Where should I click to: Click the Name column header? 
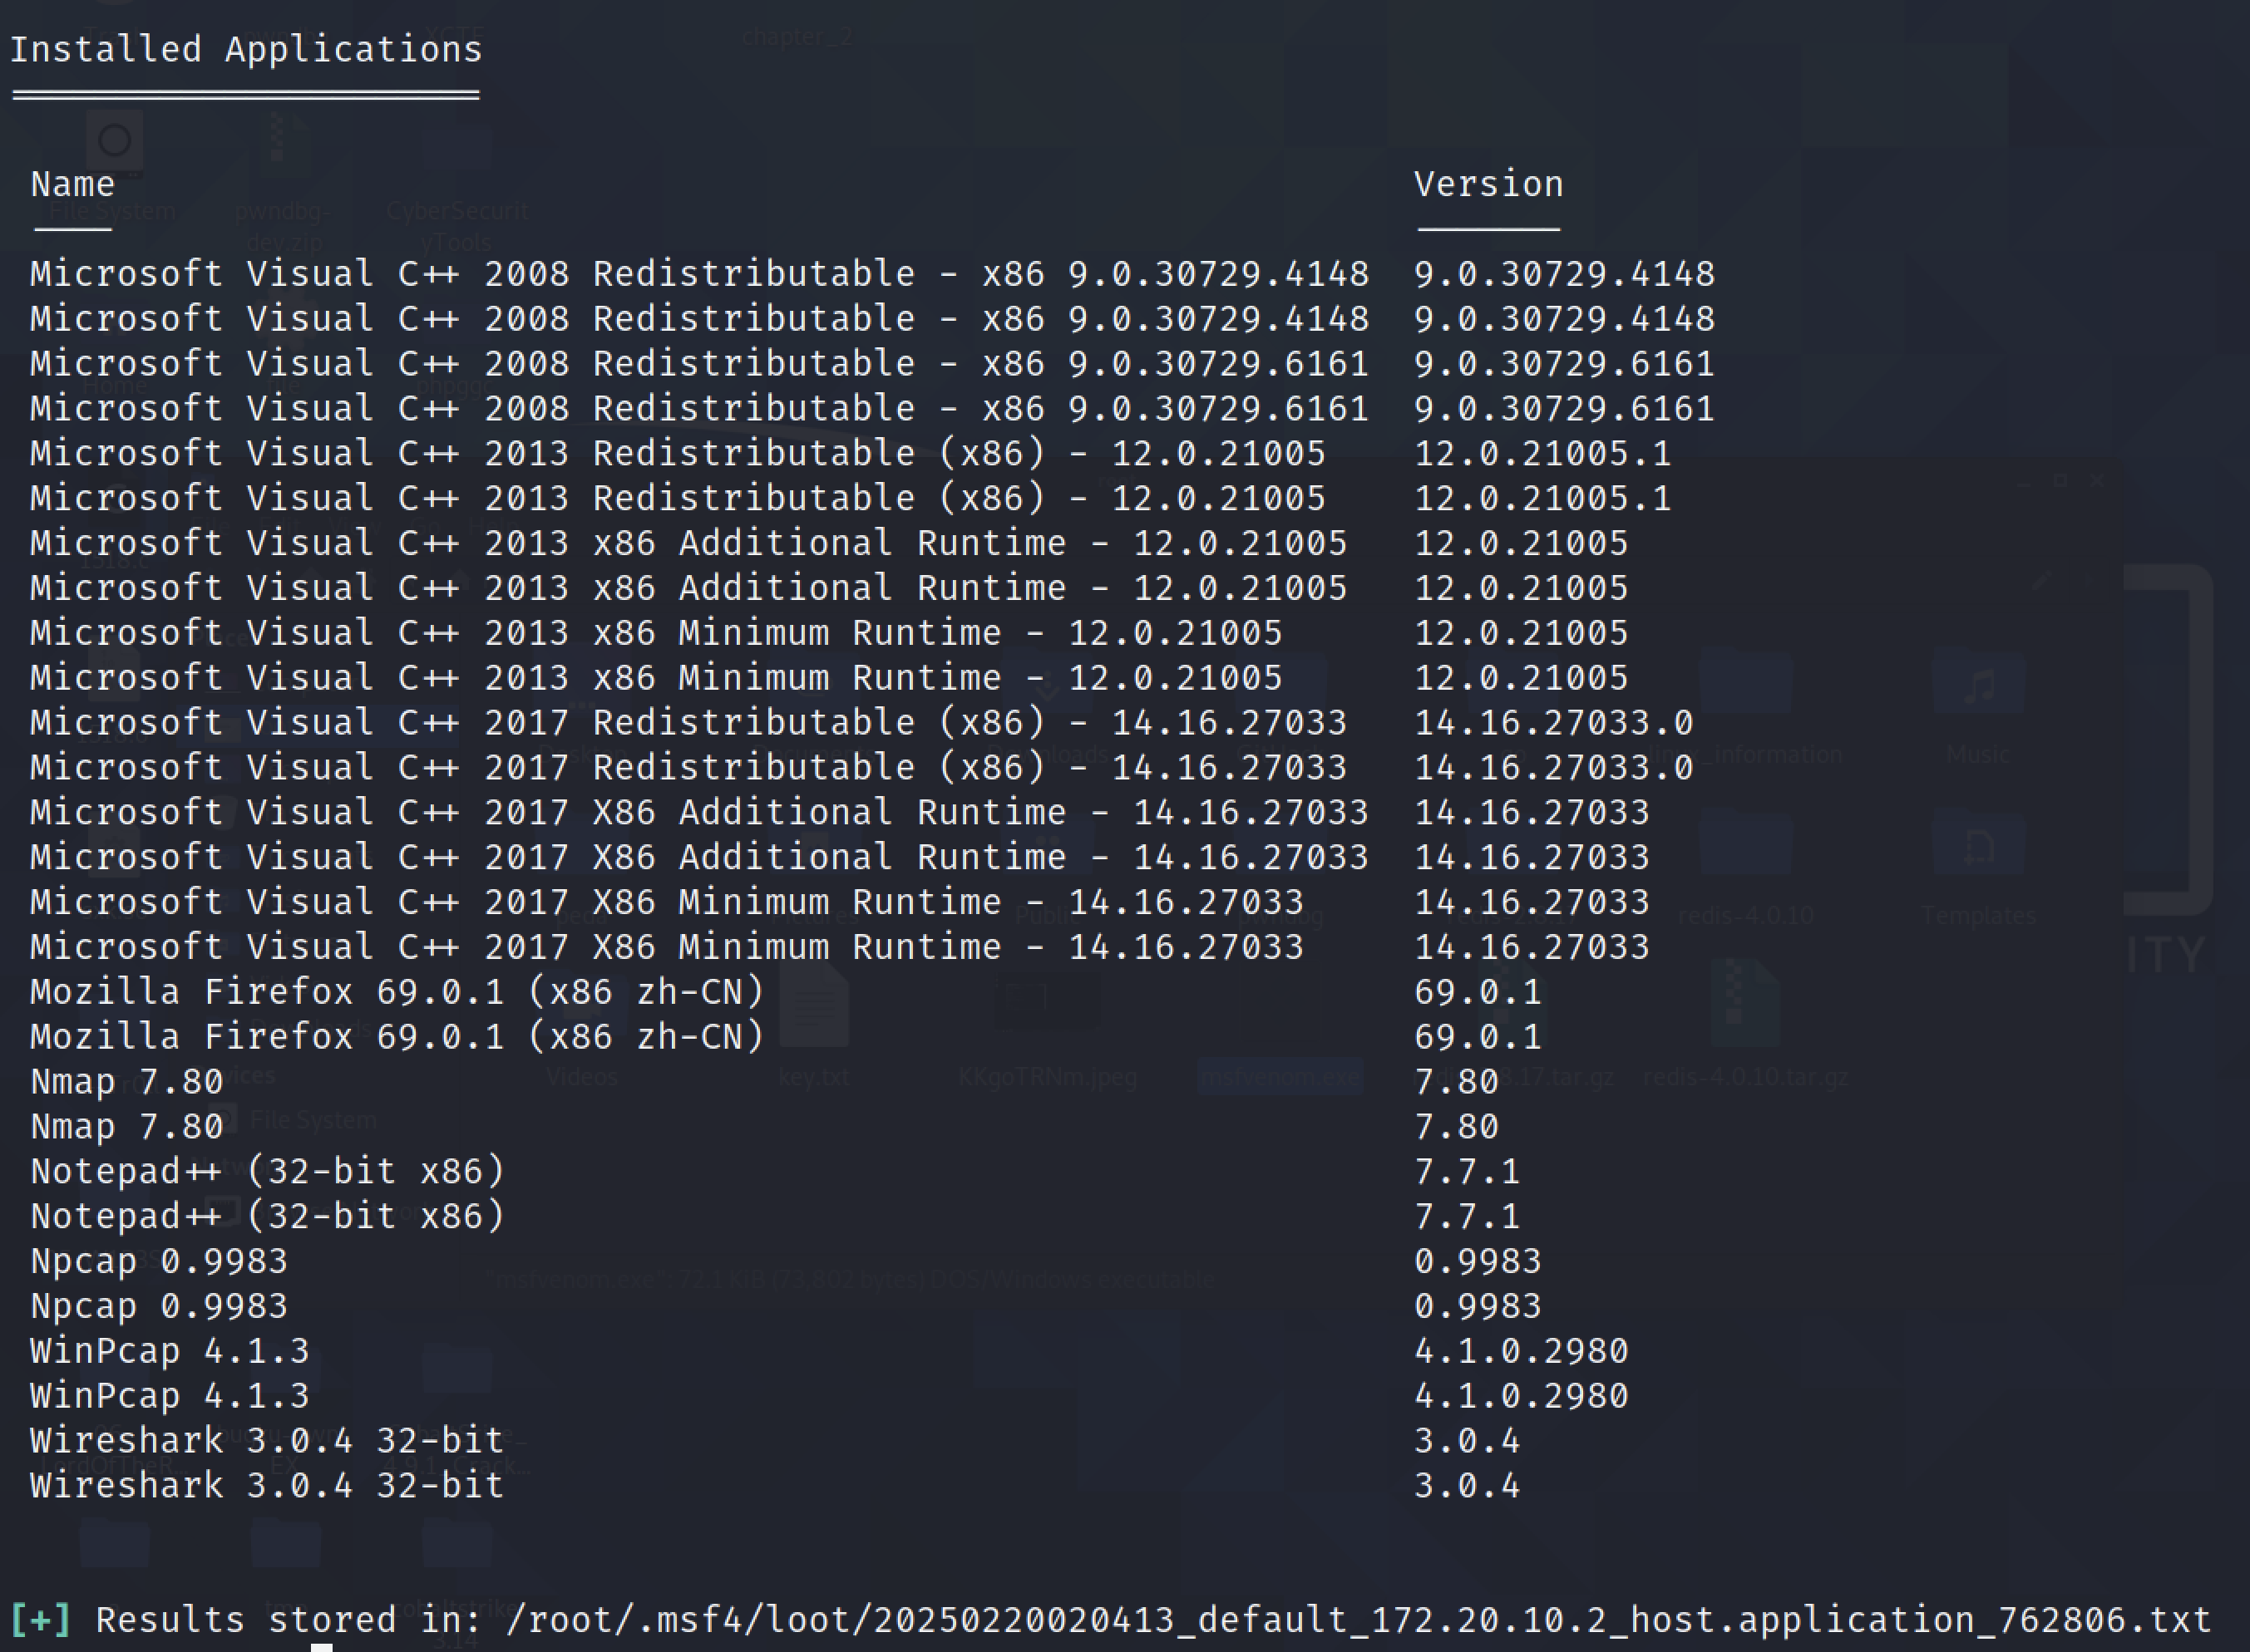click(72, 184)
